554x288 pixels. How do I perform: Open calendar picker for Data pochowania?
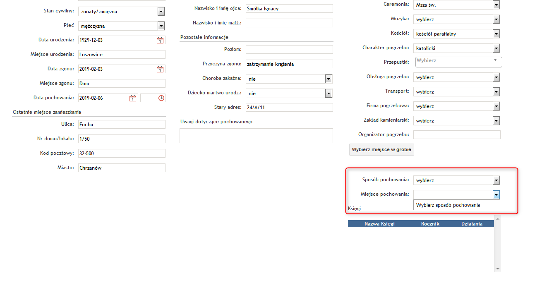point(133,98)
